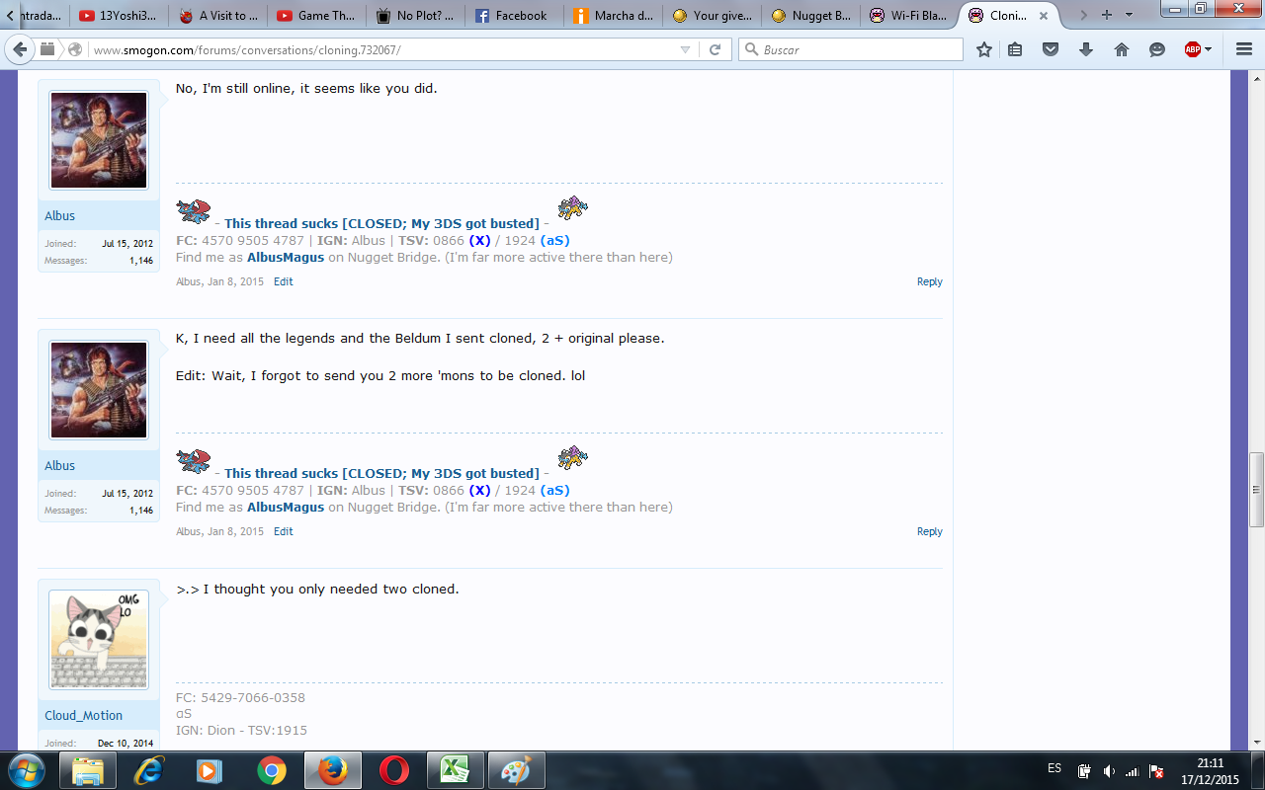Switch to the 'Your give...' tab

coord(712,15)
